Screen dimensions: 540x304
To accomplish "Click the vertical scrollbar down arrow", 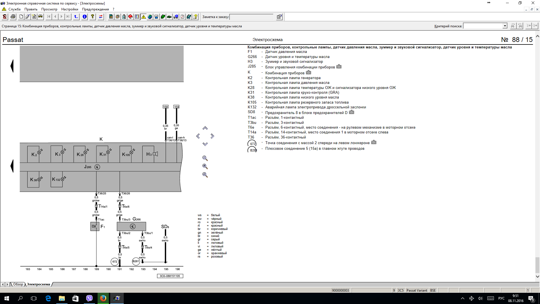I will [537, 277].
